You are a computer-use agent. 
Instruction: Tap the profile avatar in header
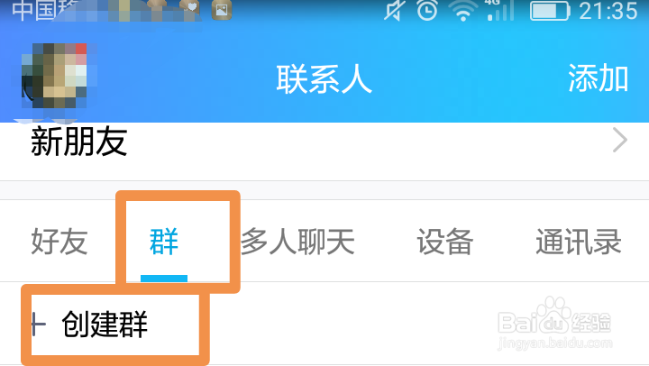click(54, 76)
